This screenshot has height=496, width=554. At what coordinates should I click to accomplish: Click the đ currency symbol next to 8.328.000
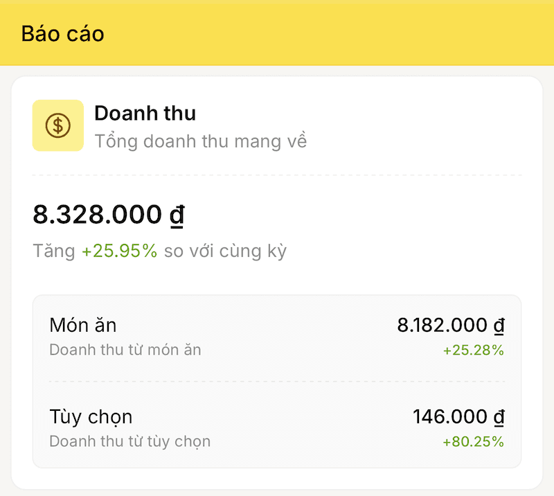178,214
